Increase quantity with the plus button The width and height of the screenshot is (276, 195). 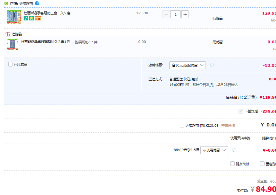(185, 15)
